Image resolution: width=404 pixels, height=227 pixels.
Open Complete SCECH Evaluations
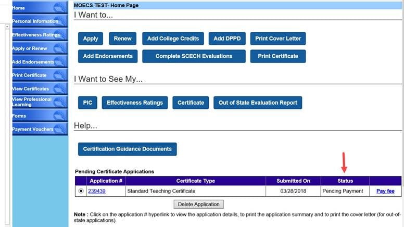pyautogui.click(x=194, y=56)
